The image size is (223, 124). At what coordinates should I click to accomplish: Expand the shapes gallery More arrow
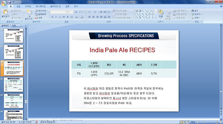[156, 17]
